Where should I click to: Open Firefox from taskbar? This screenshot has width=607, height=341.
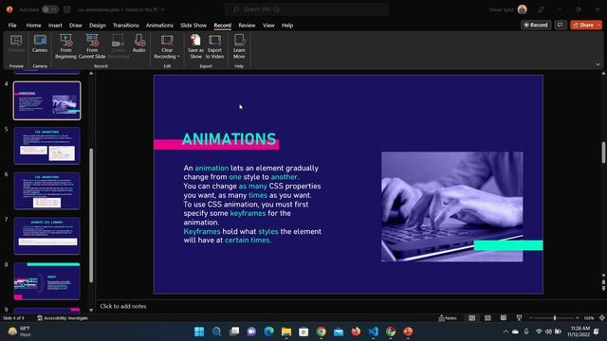(356, 332)
